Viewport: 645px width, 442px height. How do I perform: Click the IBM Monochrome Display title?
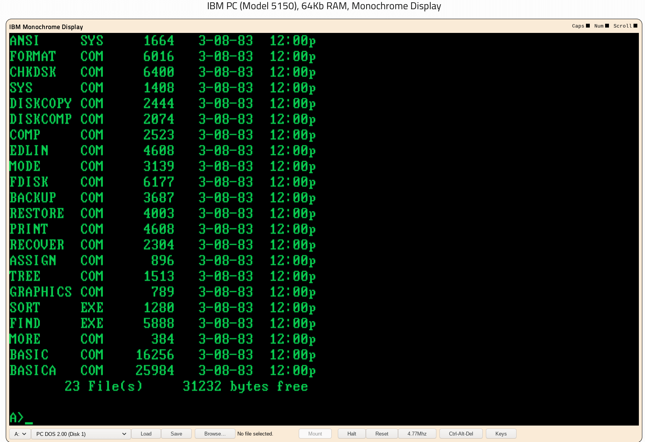point(46,27)
